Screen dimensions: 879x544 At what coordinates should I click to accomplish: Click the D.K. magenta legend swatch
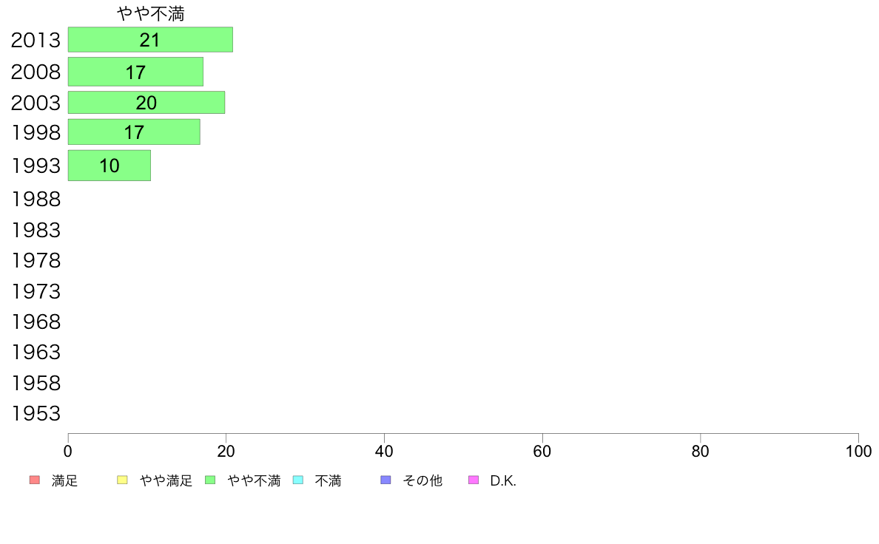click(x=474, y=480)
